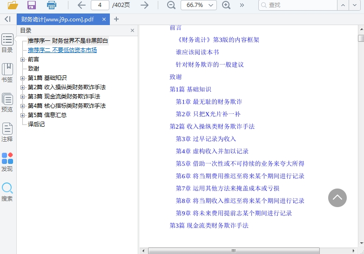Go to next page with the right arrow

pyautogui.click(x=144, y=5)
